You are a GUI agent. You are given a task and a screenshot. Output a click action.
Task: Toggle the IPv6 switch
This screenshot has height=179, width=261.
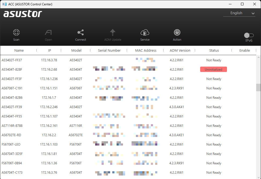tap(249, 35)
